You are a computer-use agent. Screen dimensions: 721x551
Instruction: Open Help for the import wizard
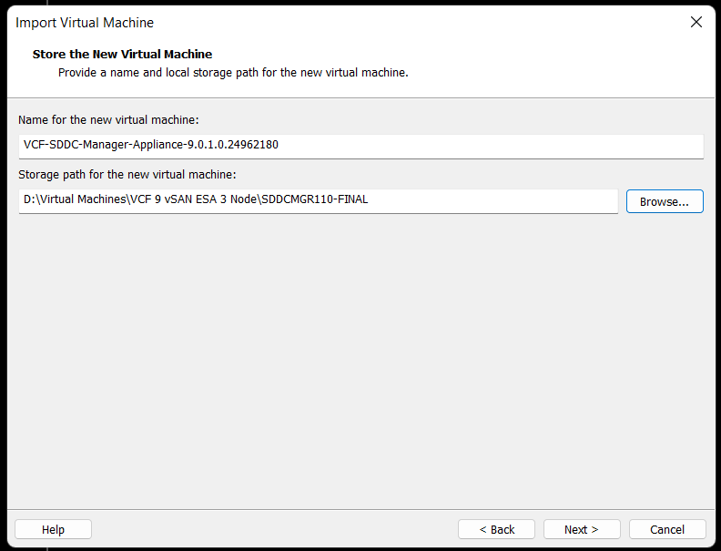[x=53, y=529]
